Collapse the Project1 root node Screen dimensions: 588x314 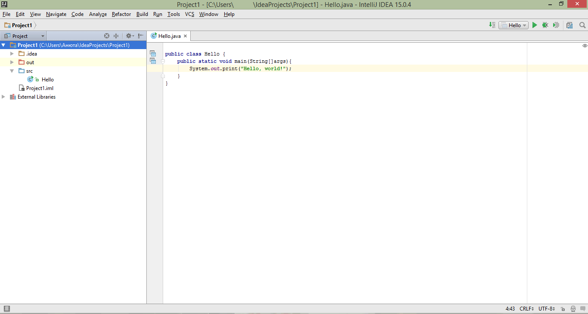click(3, 45)
